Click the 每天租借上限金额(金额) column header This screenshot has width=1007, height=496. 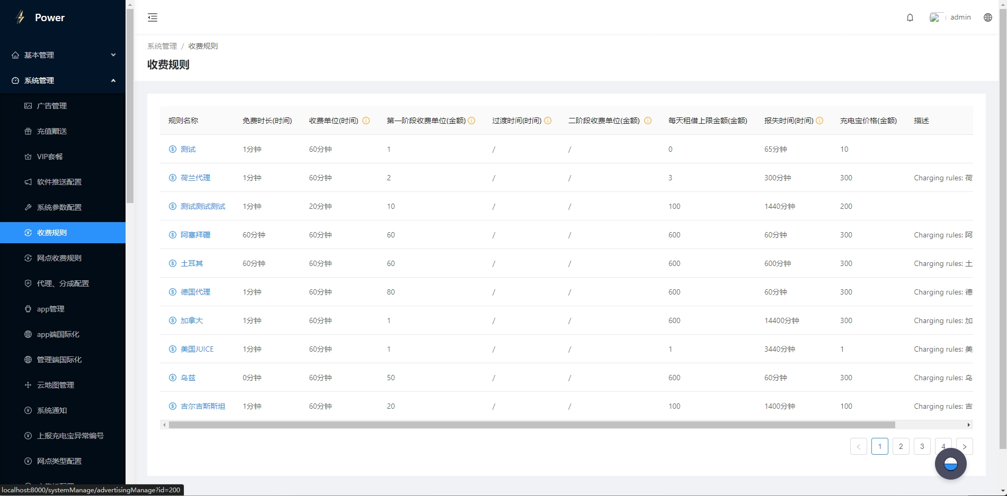[708, 121]
